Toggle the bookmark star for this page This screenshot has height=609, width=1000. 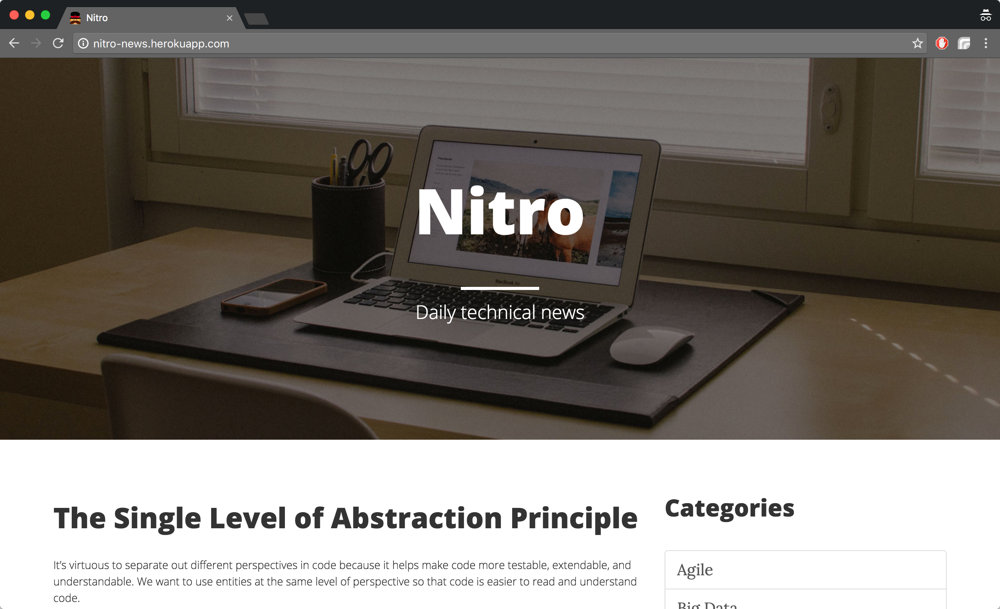(917, 43)
